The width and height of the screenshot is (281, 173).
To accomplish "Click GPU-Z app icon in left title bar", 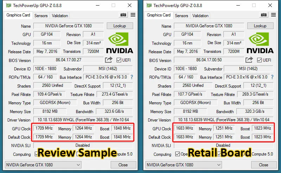I will coord(8,5).
